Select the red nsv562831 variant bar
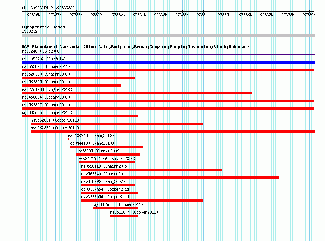This screenshot has height=241, width=325. point(117,124)
